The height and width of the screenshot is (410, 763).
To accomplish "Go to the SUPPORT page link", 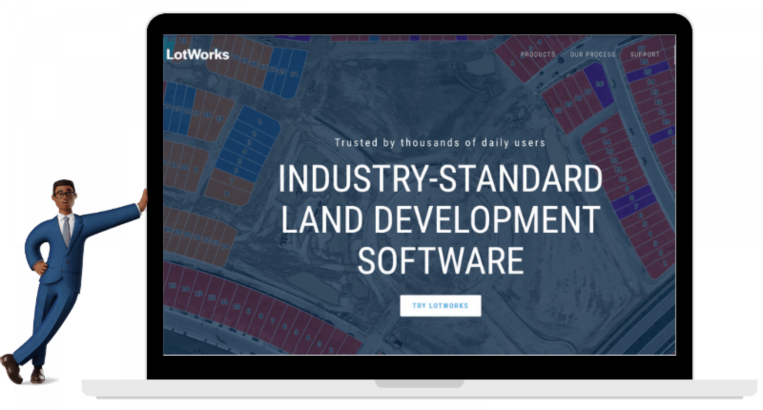I will coord(644,54).
